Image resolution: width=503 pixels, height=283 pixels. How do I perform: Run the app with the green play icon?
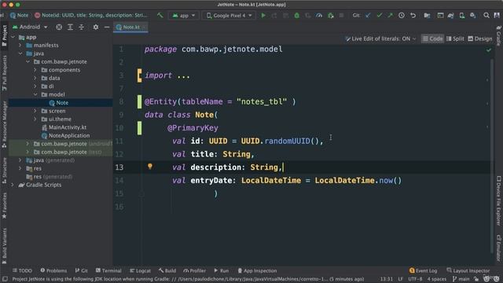tap(263, 15)
